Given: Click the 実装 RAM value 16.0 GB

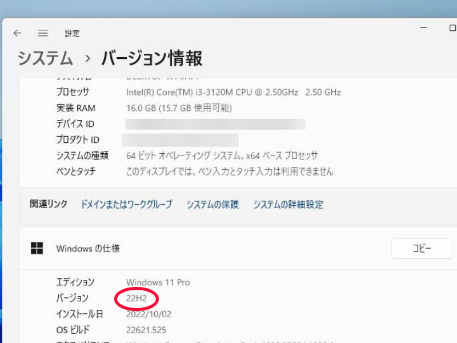Looking at the screenshot, I should coord(176,108).
